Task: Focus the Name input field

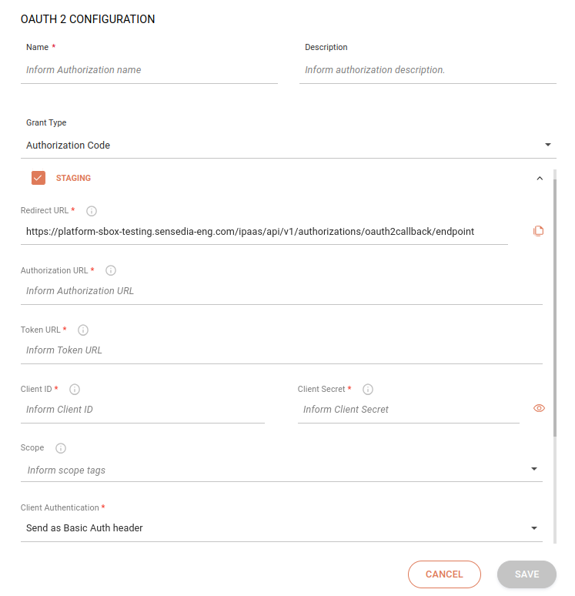Action: click(149, 70)
